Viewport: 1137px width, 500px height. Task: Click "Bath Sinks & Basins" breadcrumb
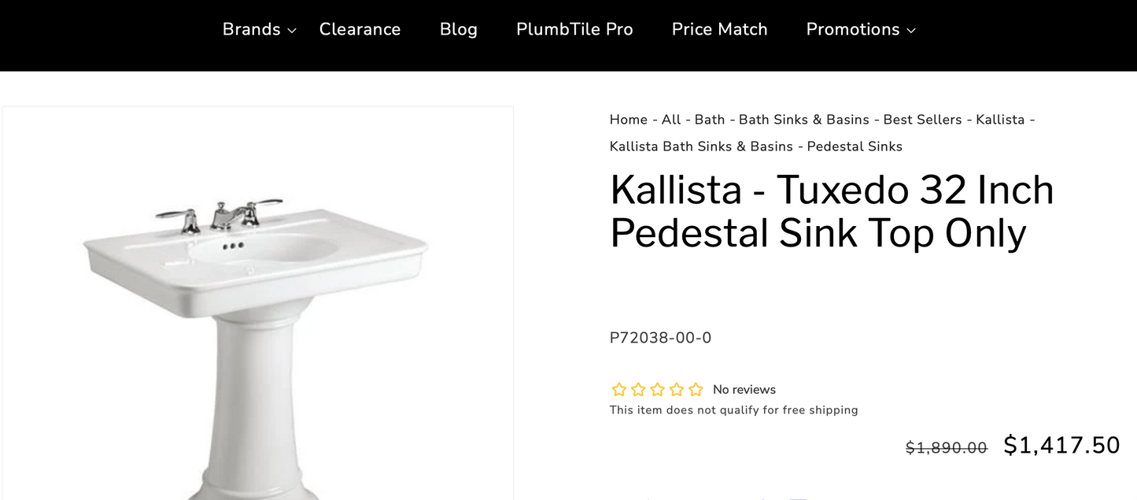point(803,120)
